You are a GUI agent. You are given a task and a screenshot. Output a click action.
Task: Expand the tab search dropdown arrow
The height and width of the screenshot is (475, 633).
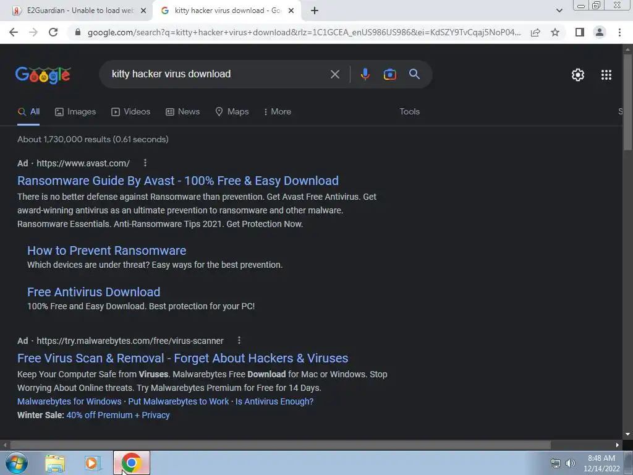pyautogui.click(x=559, y=11)
